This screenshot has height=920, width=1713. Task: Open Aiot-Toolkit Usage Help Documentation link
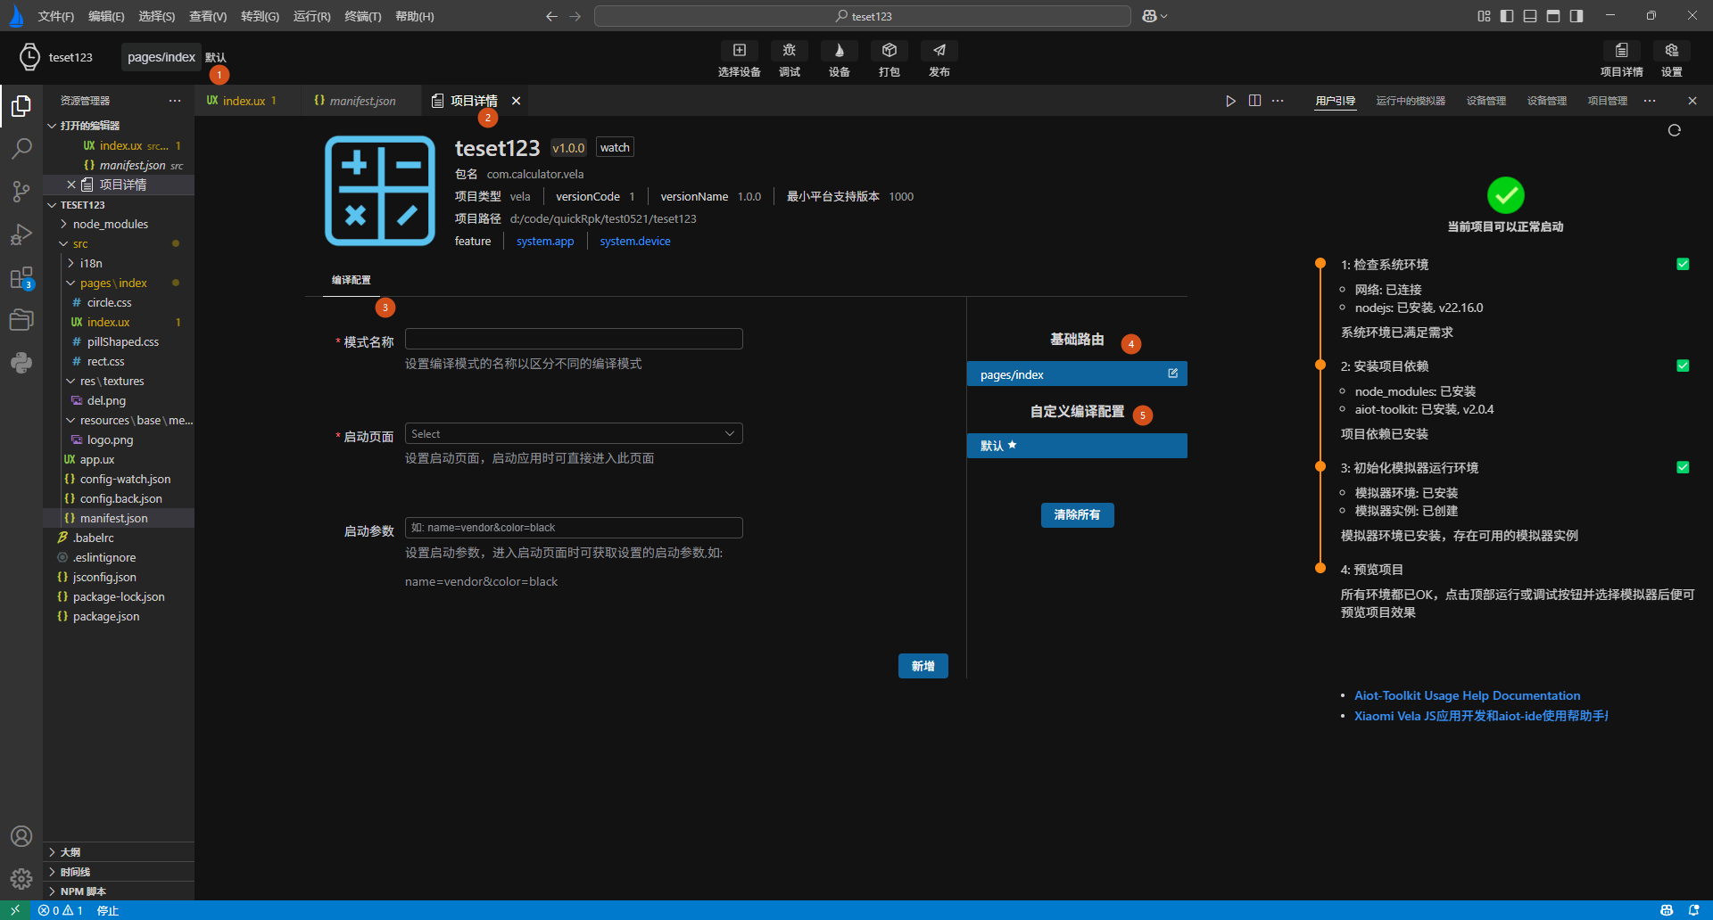tap(1467, 696)
